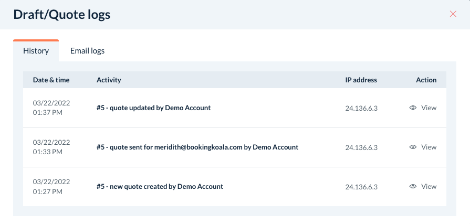Switch to the Email logs tab

tap(87, 51)
